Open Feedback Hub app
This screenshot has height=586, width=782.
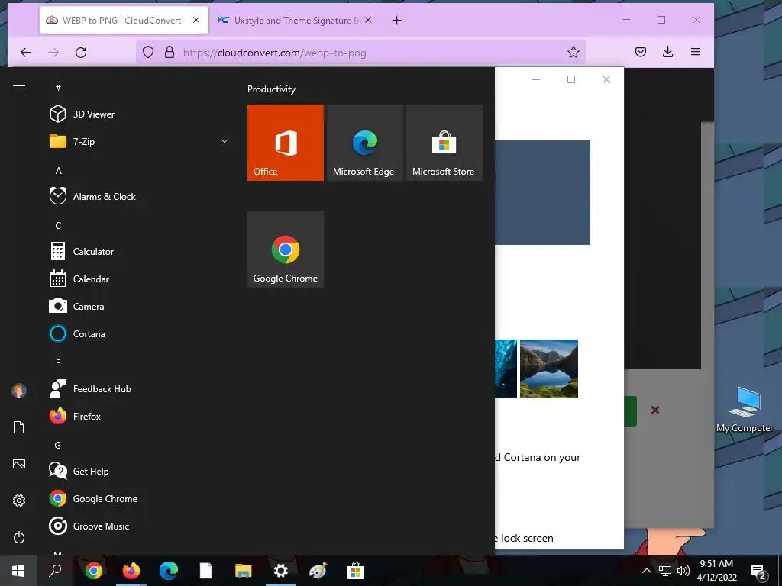coord(102,388)
